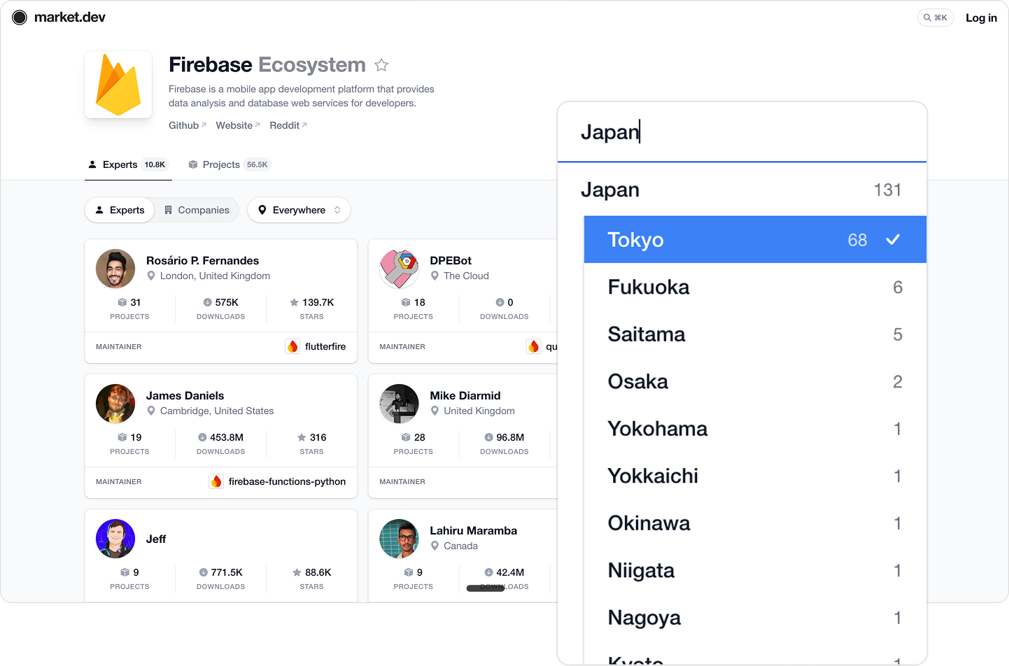Click the name Mike Diarmid
1009x666 pixels.
[465, 395]
